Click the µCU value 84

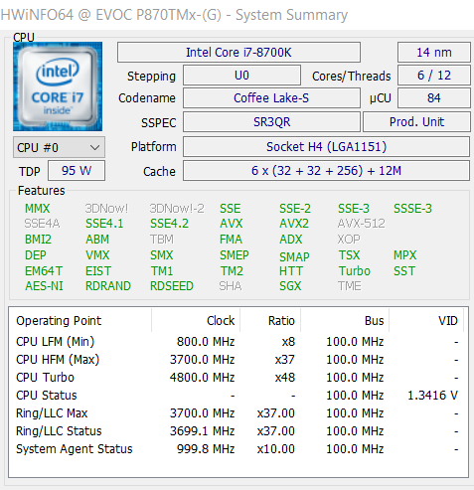pyautogui.click(x=434, y=98)
